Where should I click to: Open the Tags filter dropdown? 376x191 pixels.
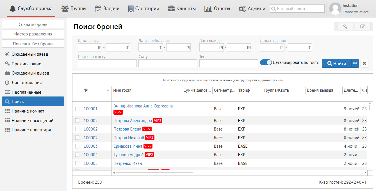point(228,64)
